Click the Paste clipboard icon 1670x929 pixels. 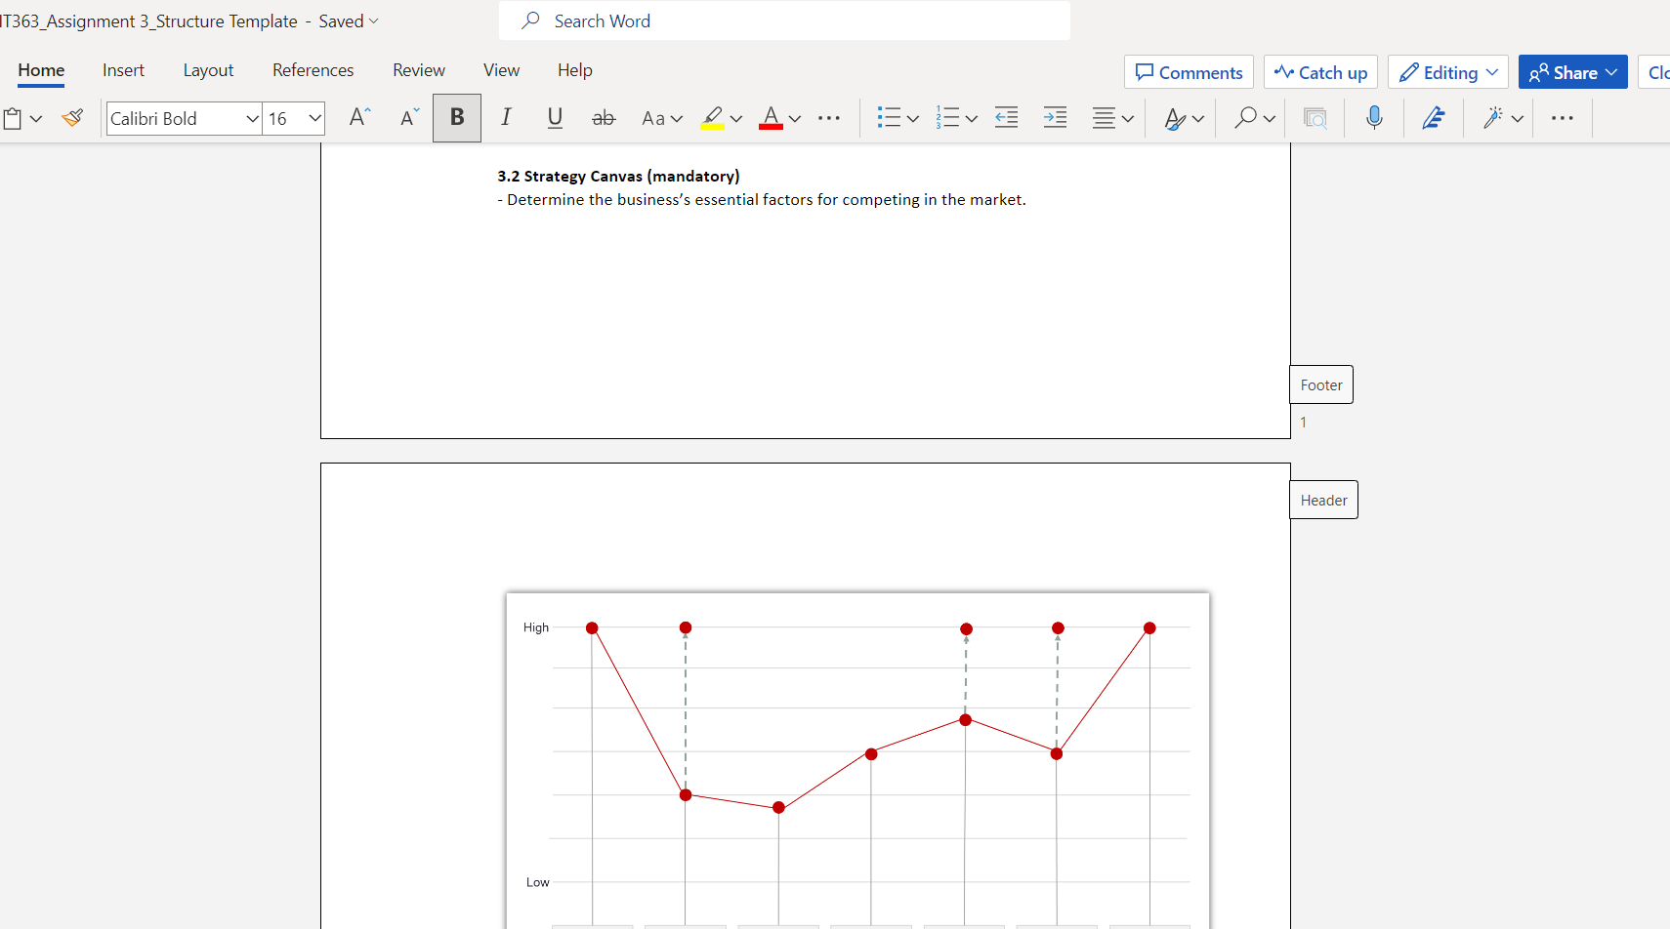[13, 118]
